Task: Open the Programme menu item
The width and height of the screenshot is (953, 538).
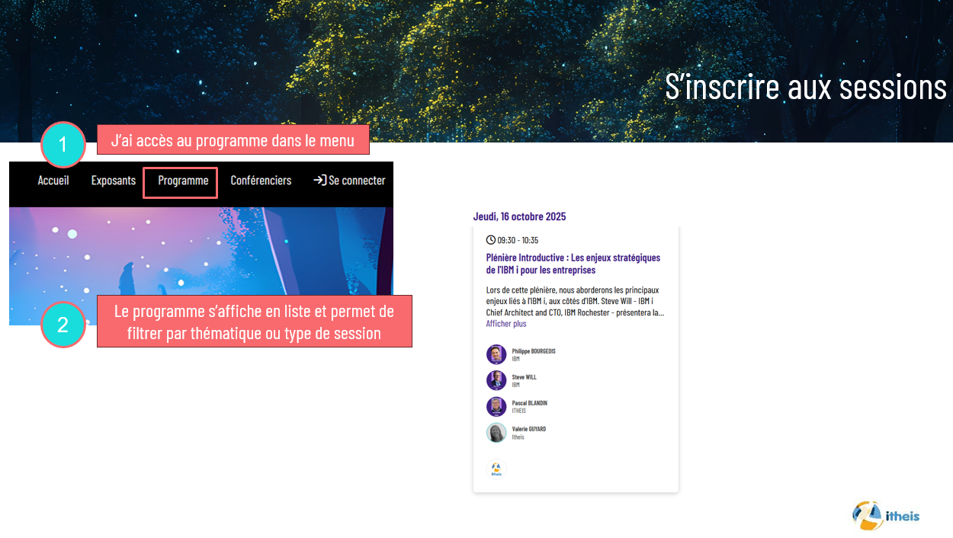Action: pos(183,181)
